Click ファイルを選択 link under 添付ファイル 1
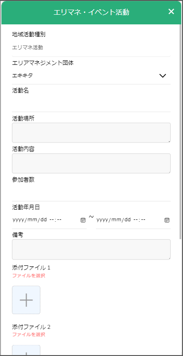This screenshot has height=356, width=183. (28, 276)
